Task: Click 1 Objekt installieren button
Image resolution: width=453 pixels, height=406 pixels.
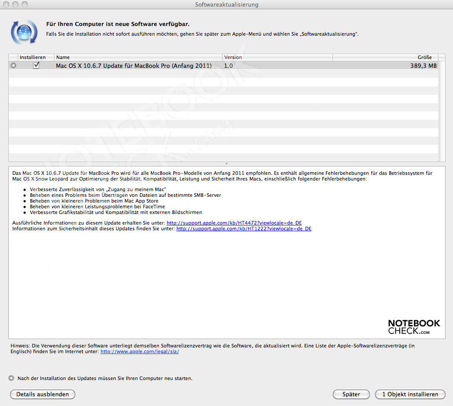Action: coord(410,394)
